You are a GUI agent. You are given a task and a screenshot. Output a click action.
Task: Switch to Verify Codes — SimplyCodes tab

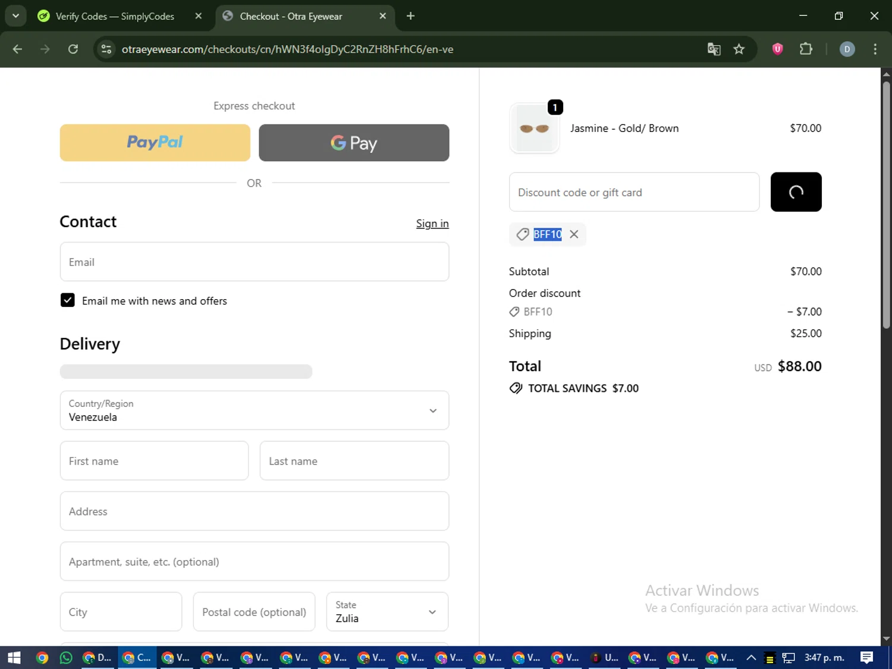(x=115, y=16)
